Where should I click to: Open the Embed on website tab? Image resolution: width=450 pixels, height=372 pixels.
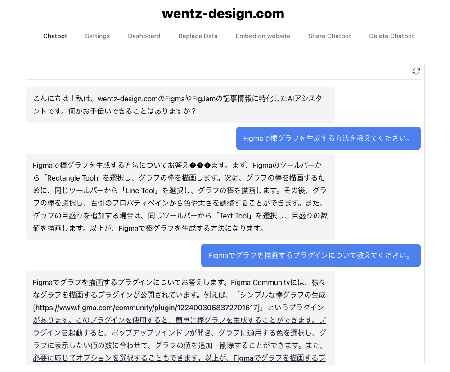(263, 36)
